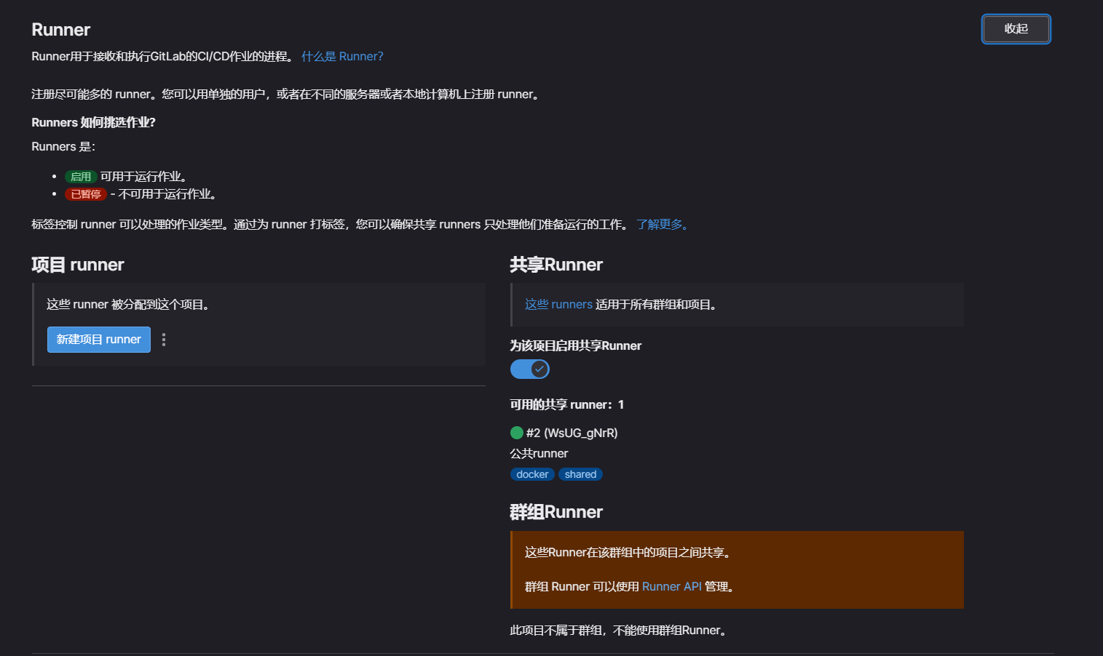Click the 为该项目启用共享Runner label
The image size is (1103, 656).
pyautogui.click(x=576, y=346)
